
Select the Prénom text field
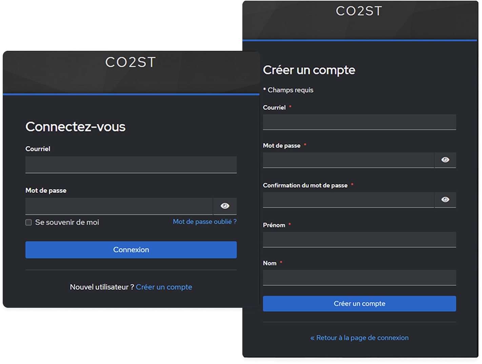tap(359, 239)
